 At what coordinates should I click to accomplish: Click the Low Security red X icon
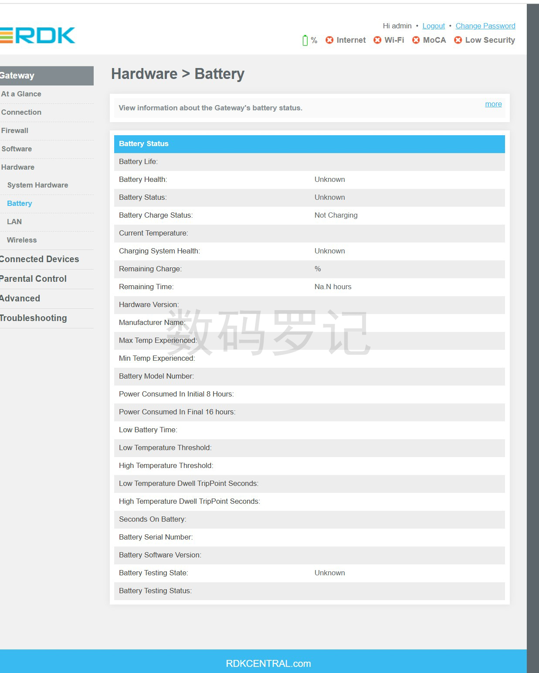(x=458, y=40)
